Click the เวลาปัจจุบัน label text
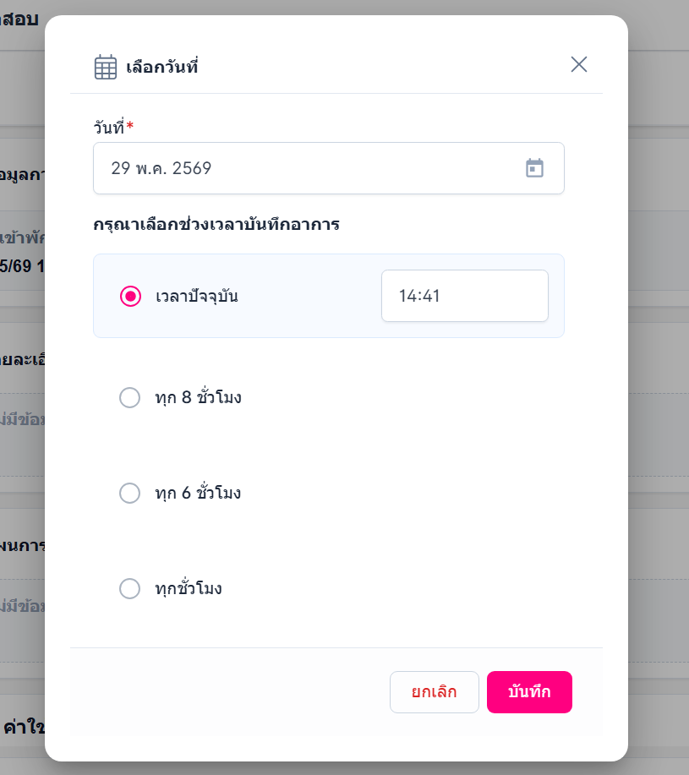Viewport: 689px width, 775px height. (x=197, y=296)
